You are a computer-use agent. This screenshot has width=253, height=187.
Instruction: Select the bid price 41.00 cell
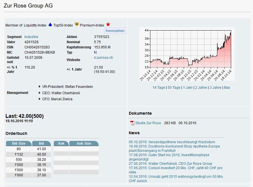click(41, 149)
